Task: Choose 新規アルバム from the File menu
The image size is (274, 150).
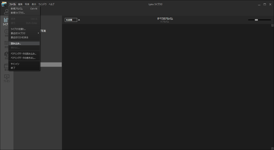Action: pyautogui.click(x=24, y=9)
